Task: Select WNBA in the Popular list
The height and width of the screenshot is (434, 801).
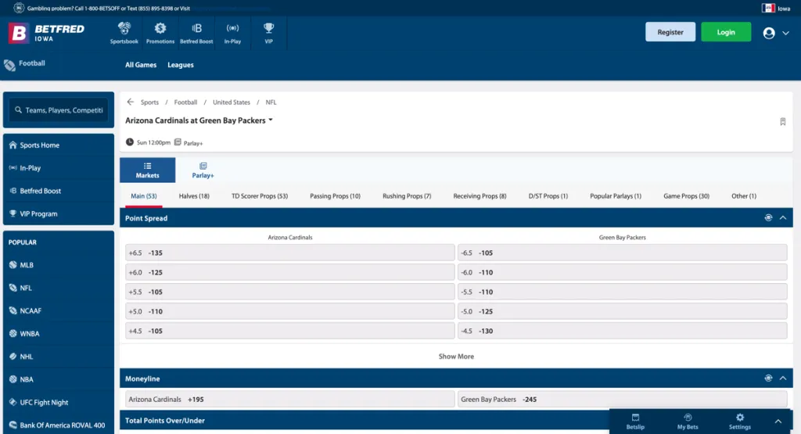Action: 59,334
